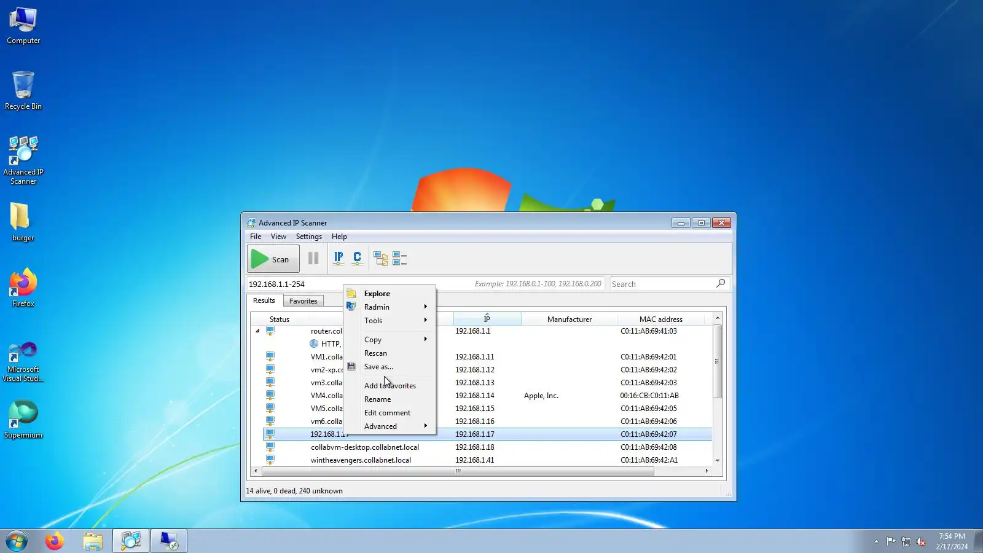Select the burger folder on the desktop

point(23,222)
